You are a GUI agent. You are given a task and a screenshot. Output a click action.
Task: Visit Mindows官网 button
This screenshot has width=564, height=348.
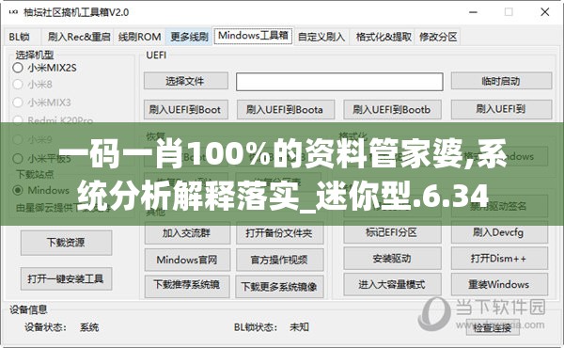tap(187, 260)
